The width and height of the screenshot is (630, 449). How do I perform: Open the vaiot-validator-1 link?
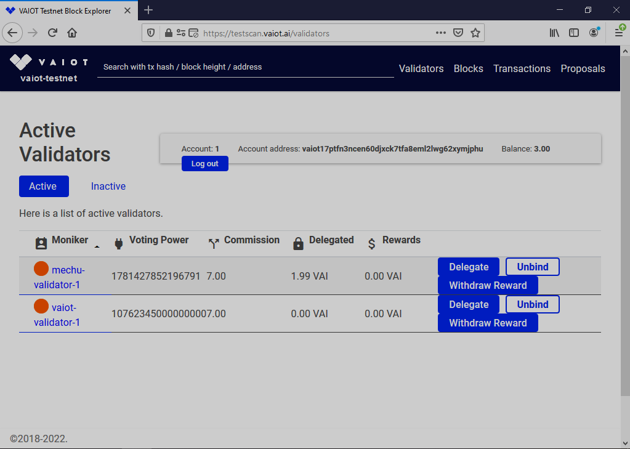57,315
